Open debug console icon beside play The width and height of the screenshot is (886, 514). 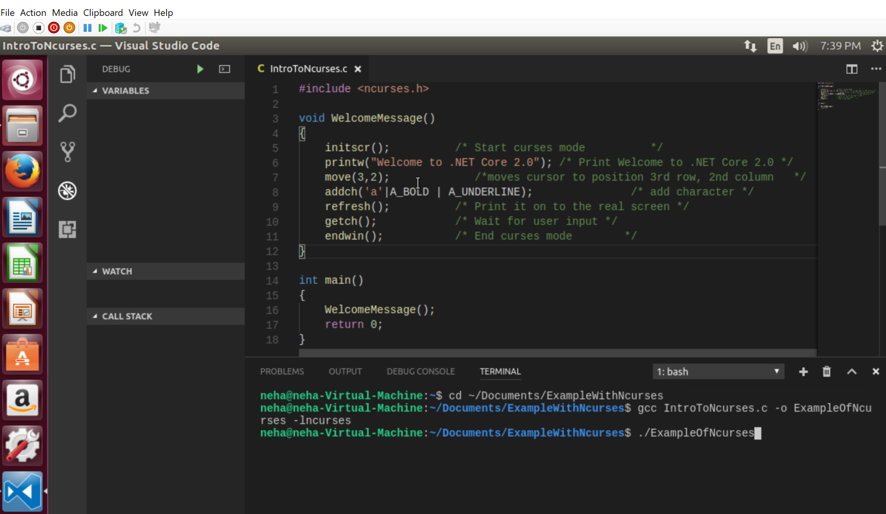pos(225,69)
